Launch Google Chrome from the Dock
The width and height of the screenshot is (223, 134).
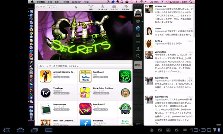[31, 33]
